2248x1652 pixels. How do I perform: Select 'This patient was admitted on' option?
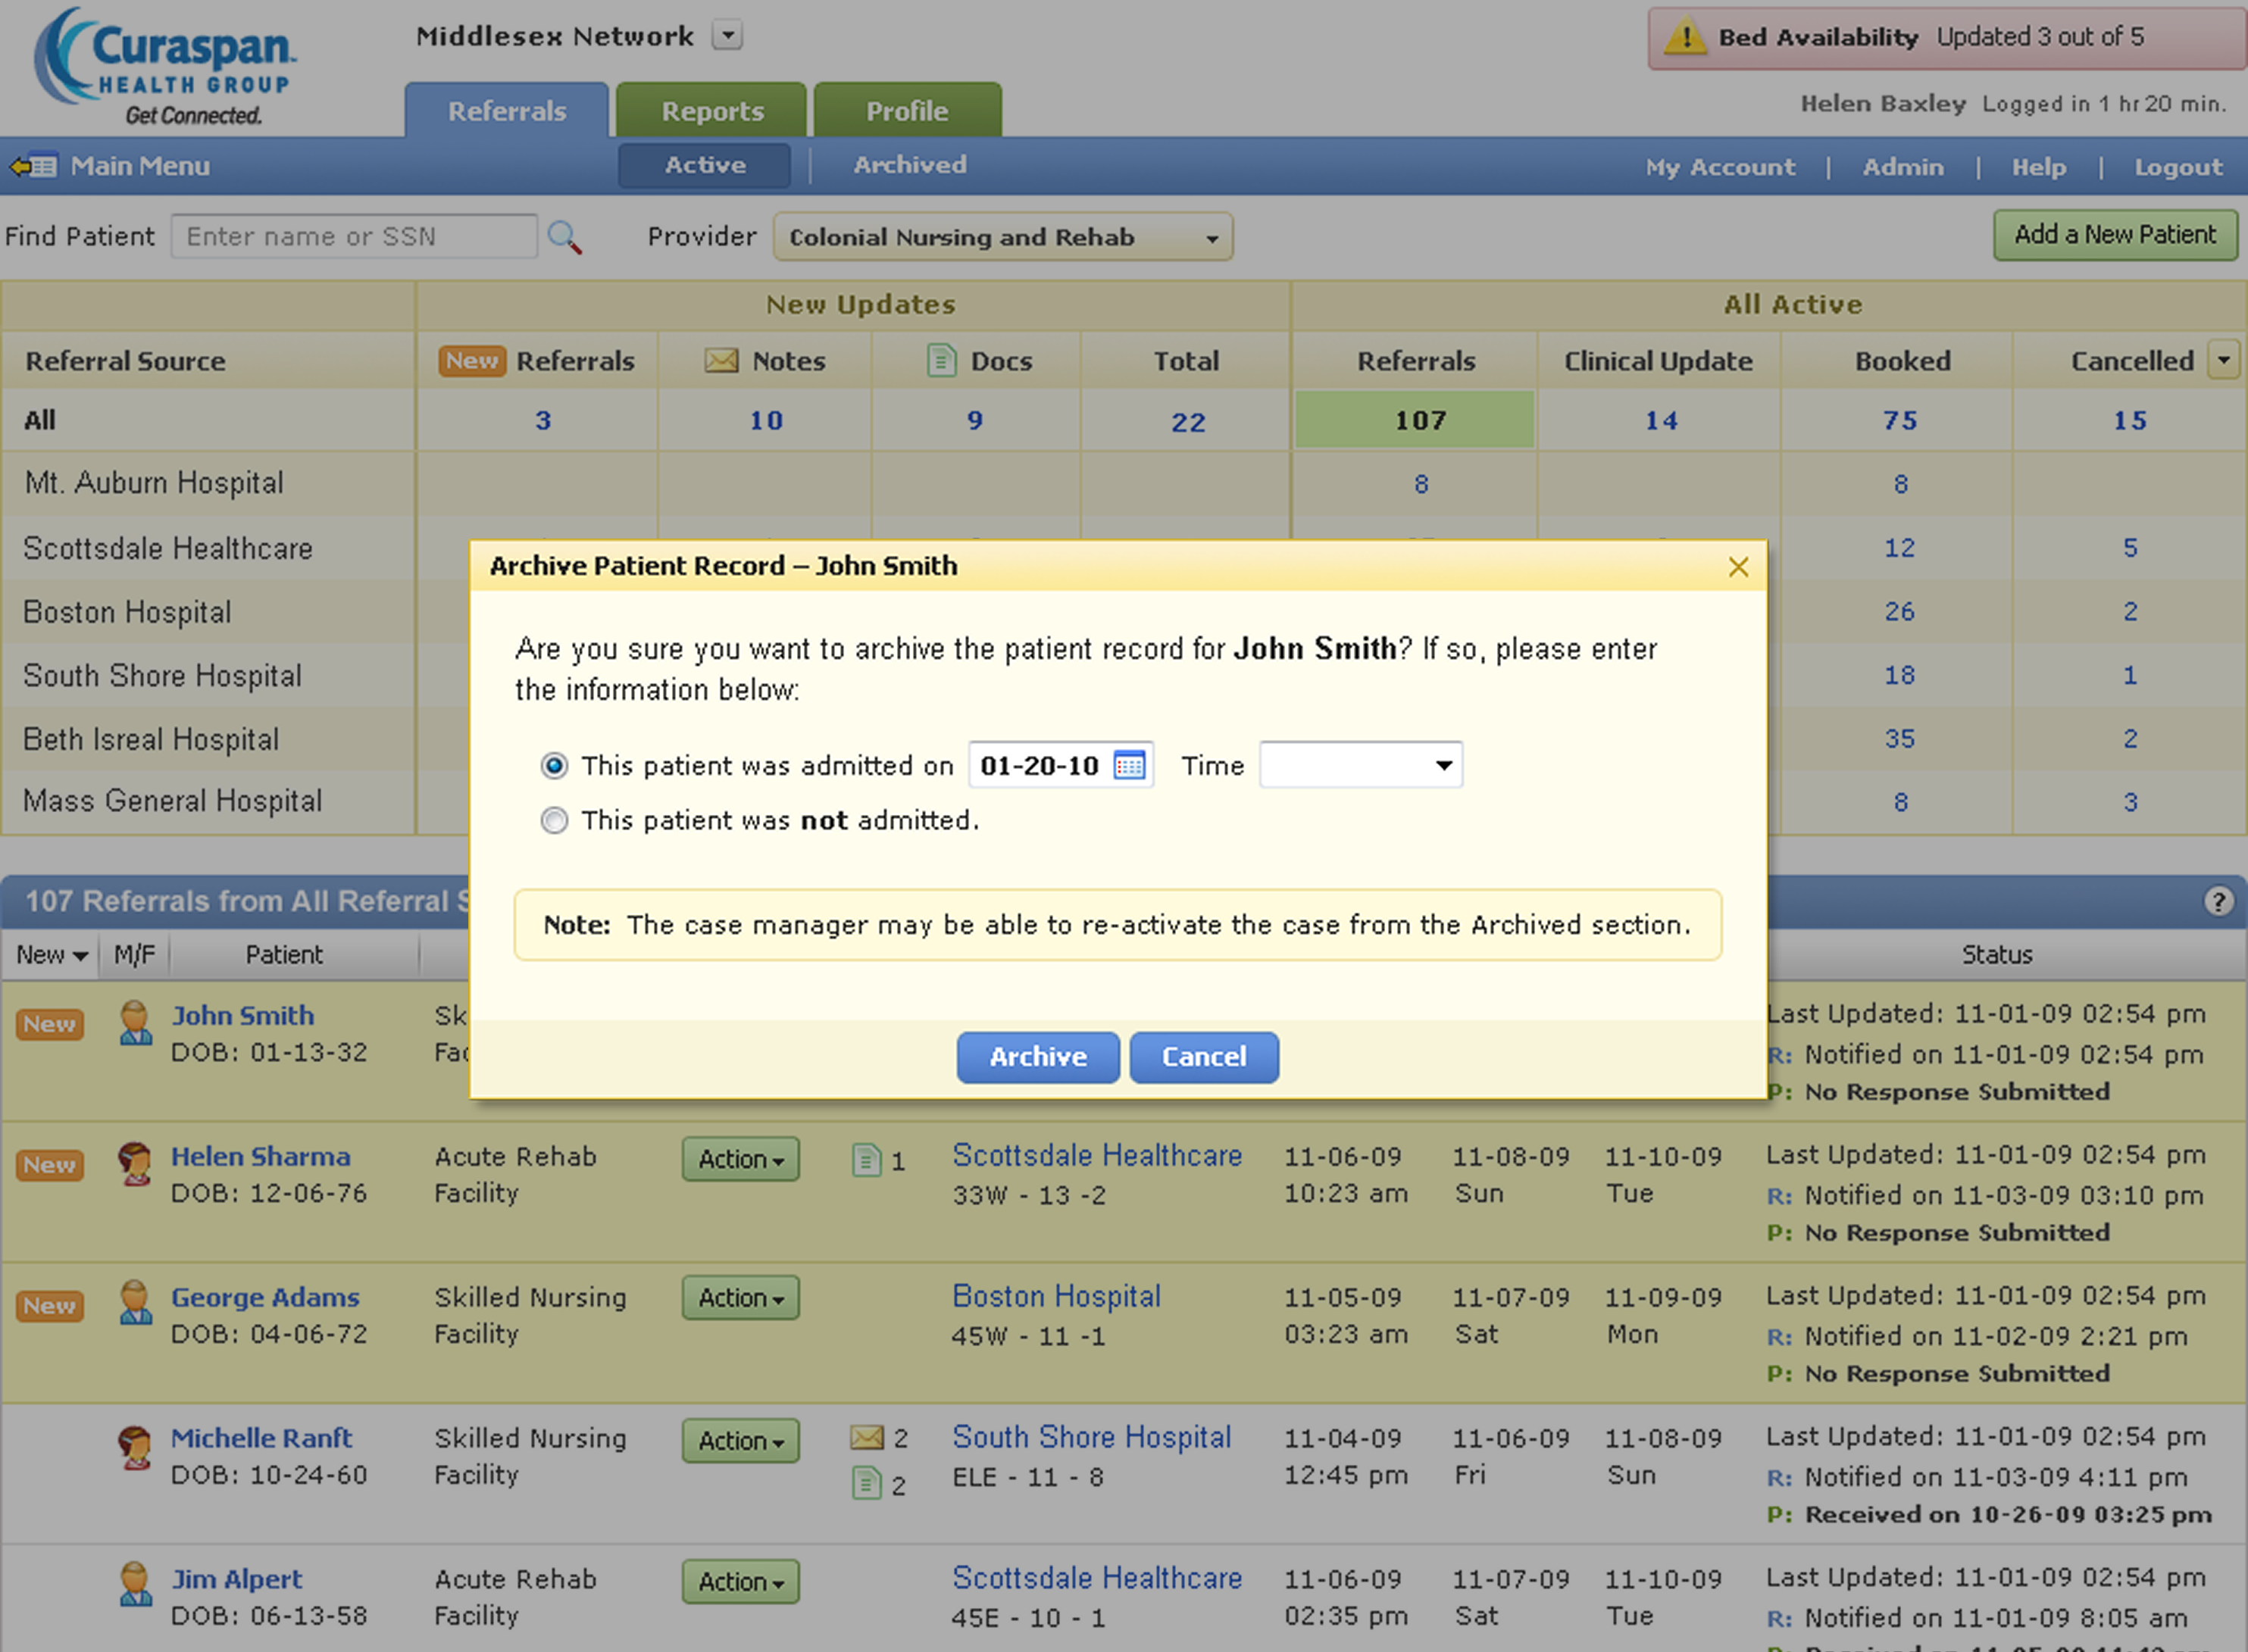[x=554, y=766]
